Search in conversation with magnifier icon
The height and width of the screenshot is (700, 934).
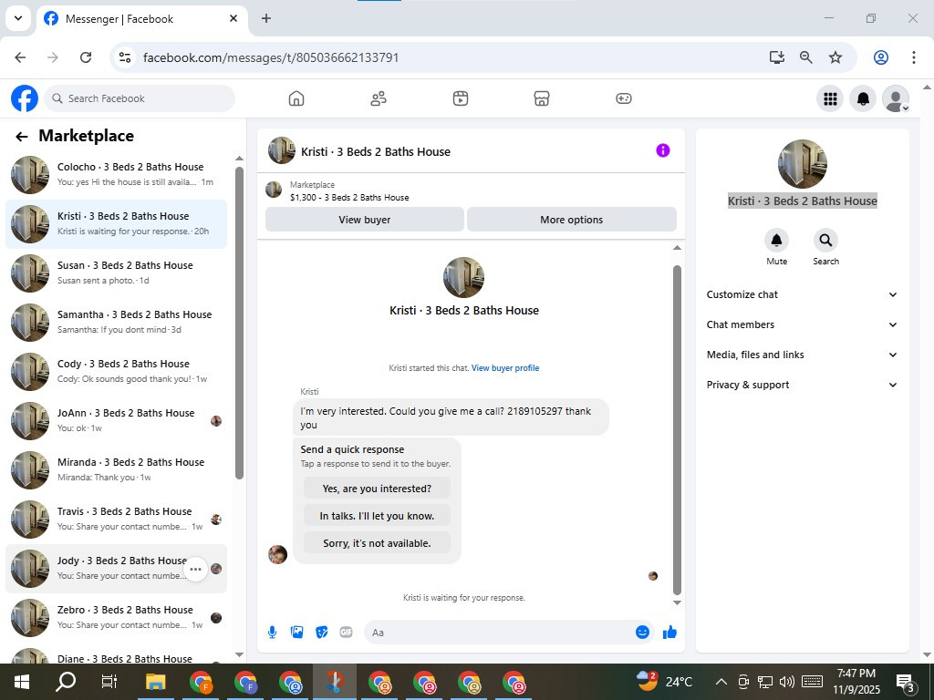(x=825, y=240)
